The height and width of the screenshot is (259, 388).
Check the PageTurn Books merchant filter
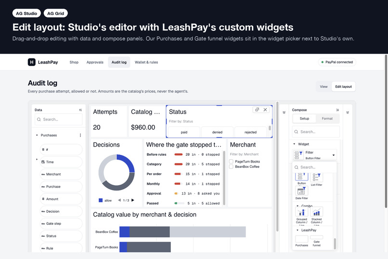231,162
